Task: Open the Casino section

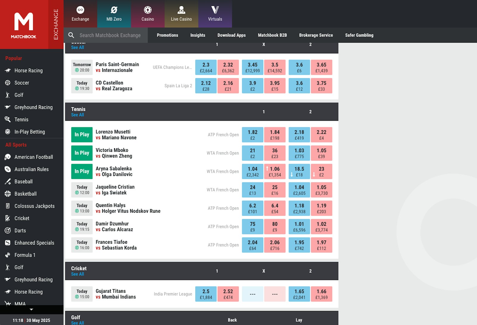Action: click(148, 14)
